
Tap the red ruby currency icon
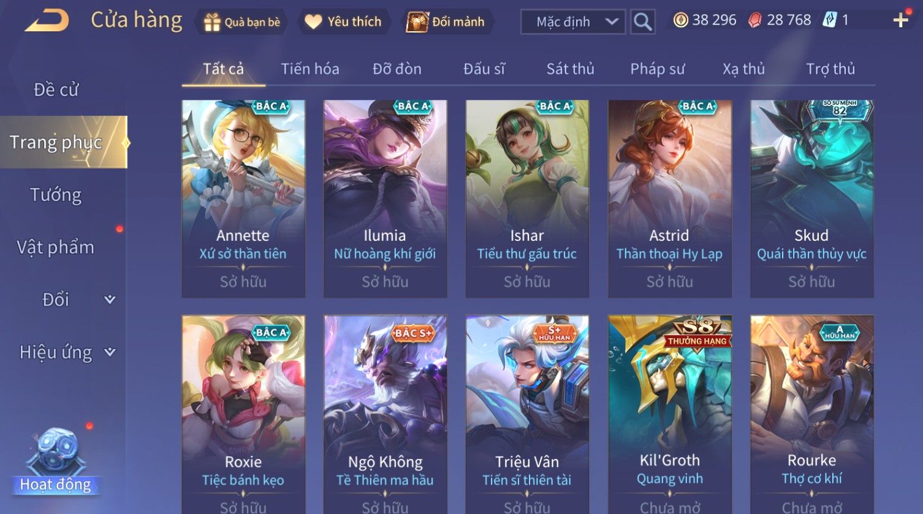tap(755, 21)
